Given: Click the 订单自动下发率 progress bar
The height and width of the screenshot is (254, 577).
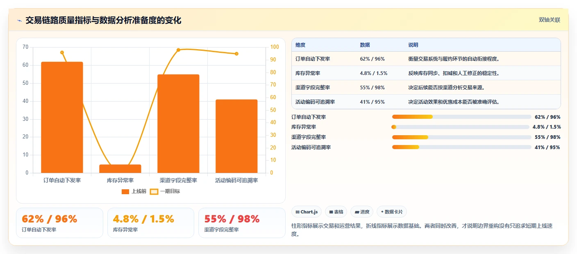Looking at the screenshot, I should coord(461,117).
